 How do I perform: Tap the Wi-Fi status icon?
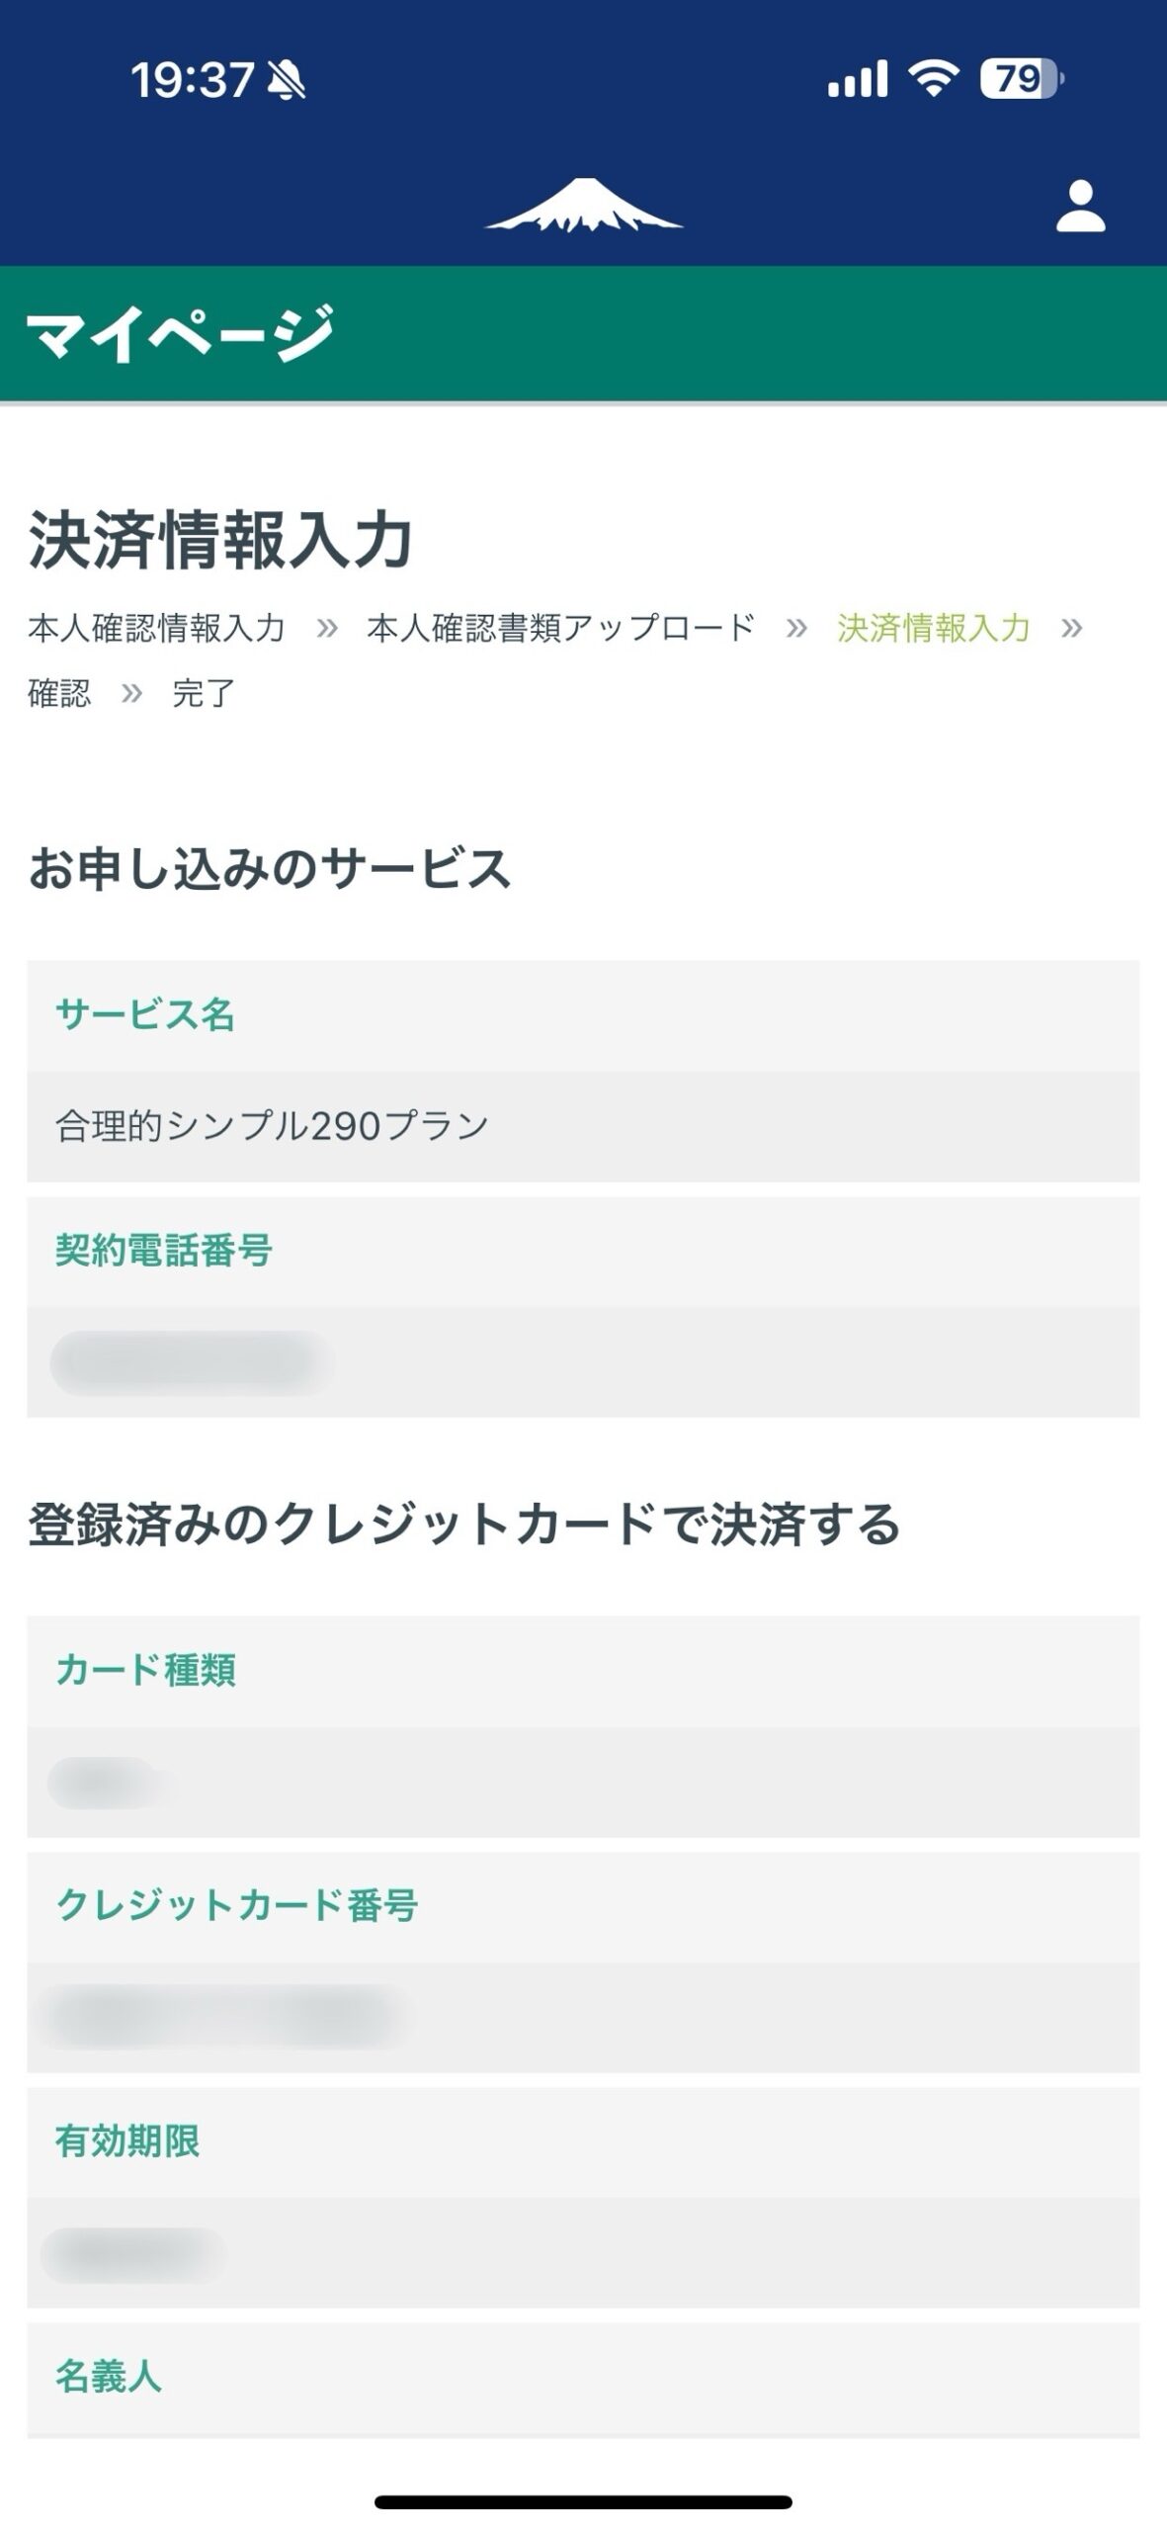click(x=933, y=78)
